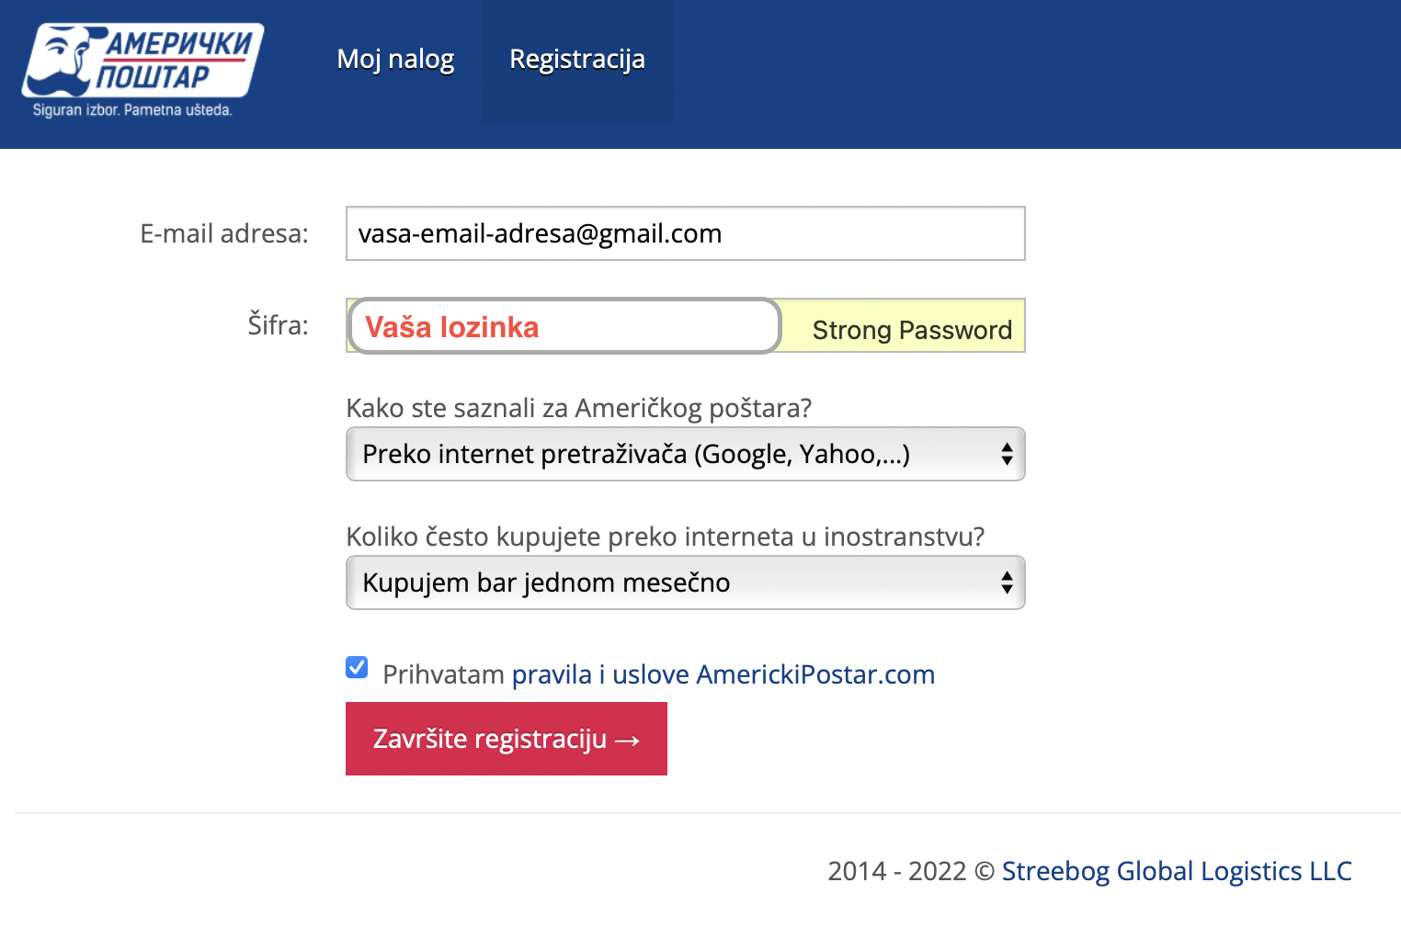Open the 'Moj nalog' menu
The image size is (1401, 928).
coord(395,60)
